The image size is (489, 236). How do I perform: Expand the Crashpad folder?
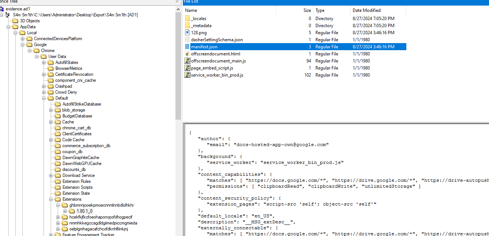point(44,86)
